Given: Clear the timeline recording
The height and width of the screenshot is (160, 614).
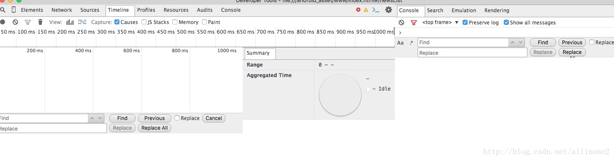Looking at the screenshot, I should point(15,22).
